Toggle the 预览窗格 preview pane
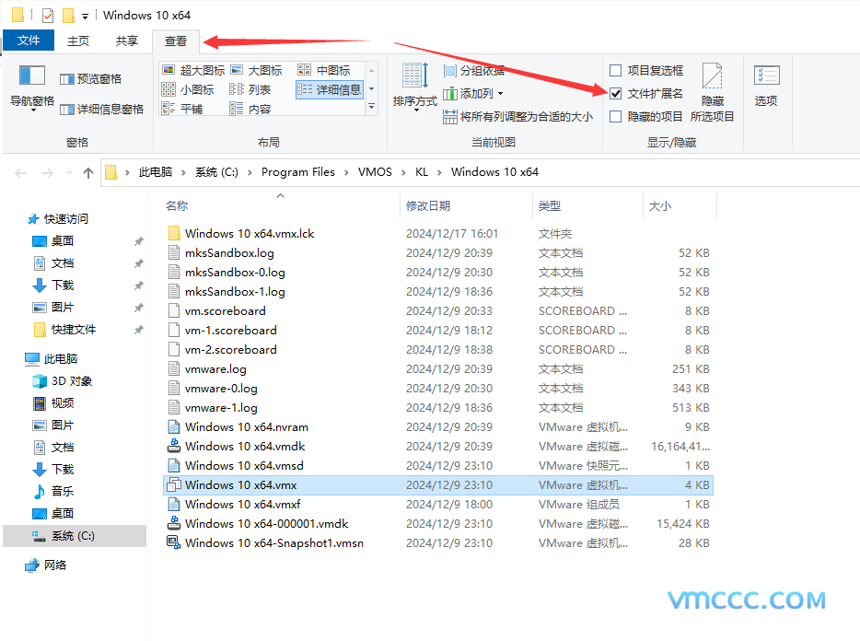This screenshot has height=641, width=860. pos(90,79)
